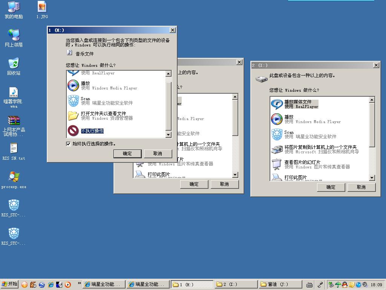This screenshot has width=386, height=290.
Task: Switch to 1 (H:) taskbar window
Action: [x=192, y=285]
